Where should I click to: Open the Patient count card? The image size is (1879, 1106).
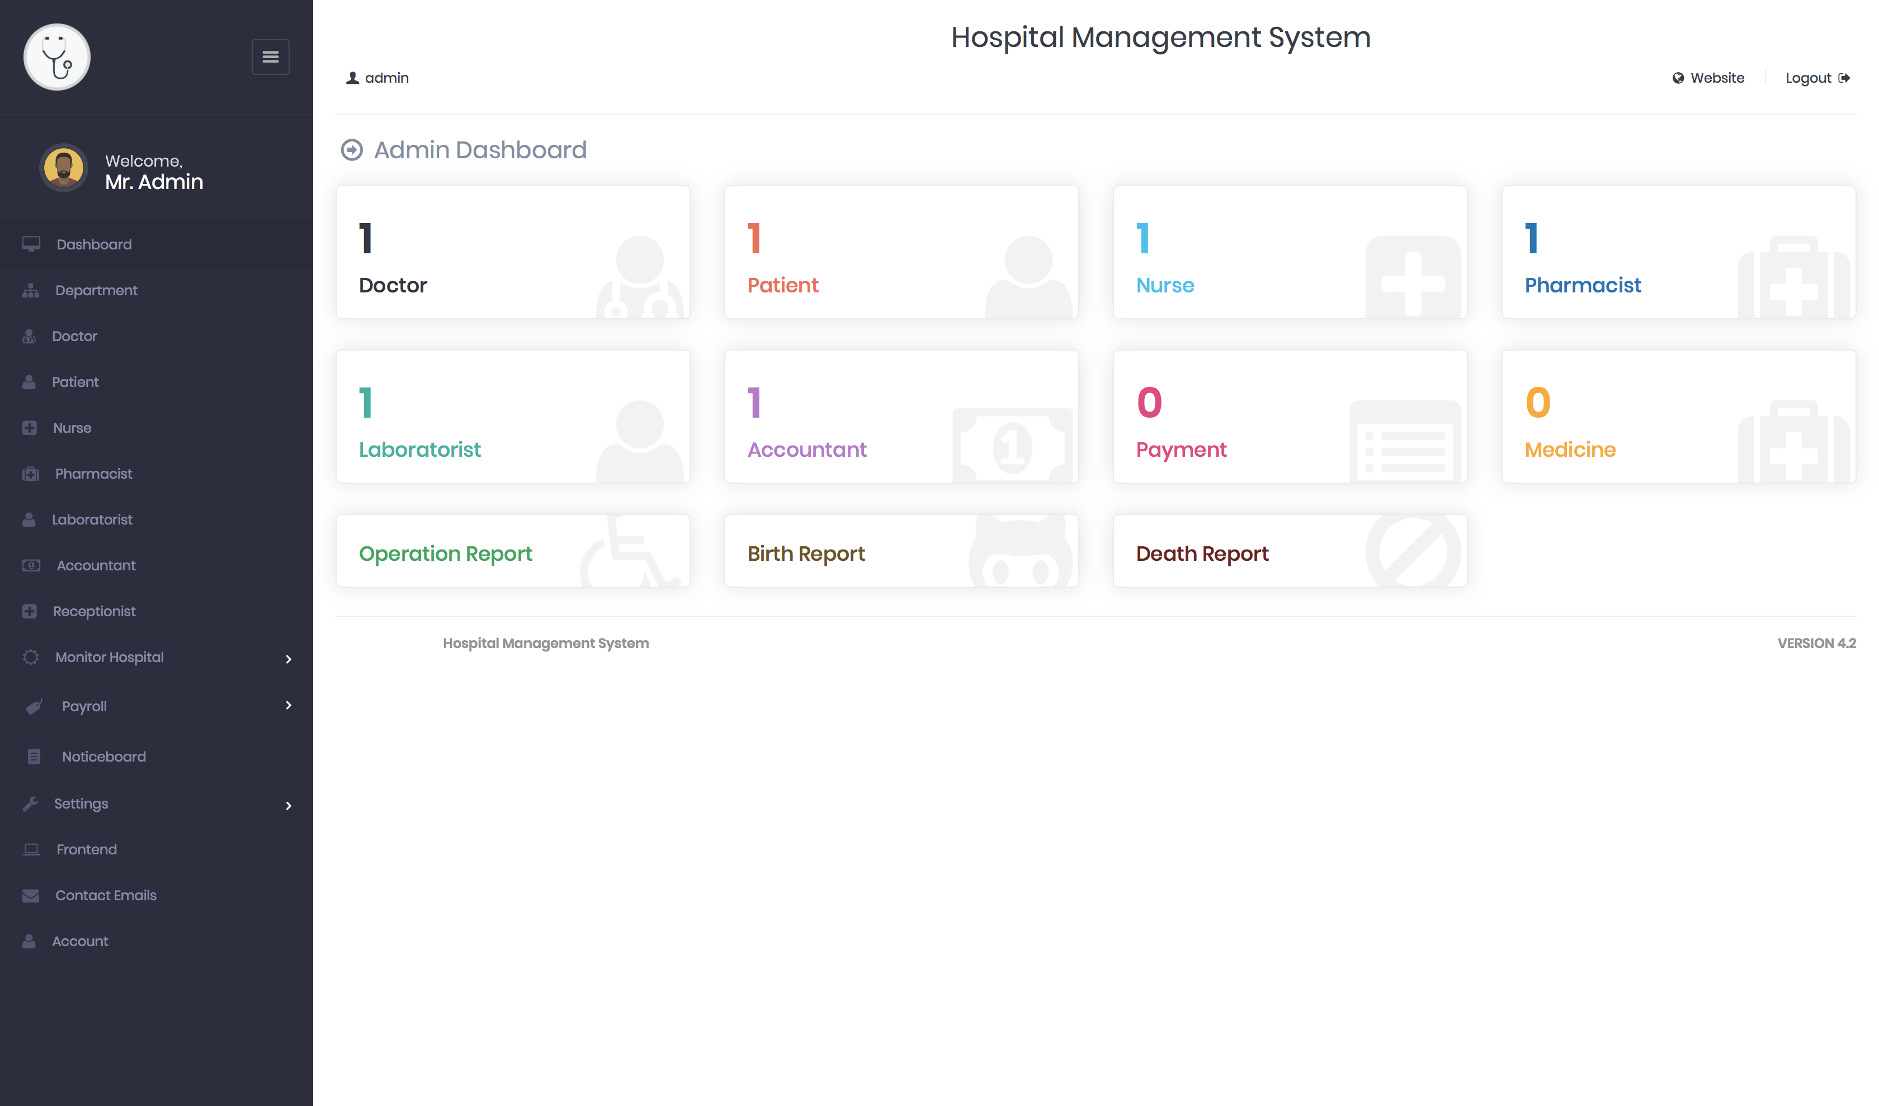click(x=901, y=252)
